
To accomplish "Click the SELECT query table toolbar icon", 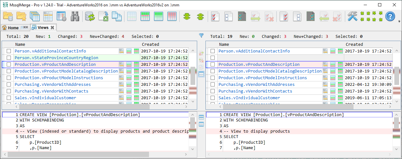I will 48,16.
